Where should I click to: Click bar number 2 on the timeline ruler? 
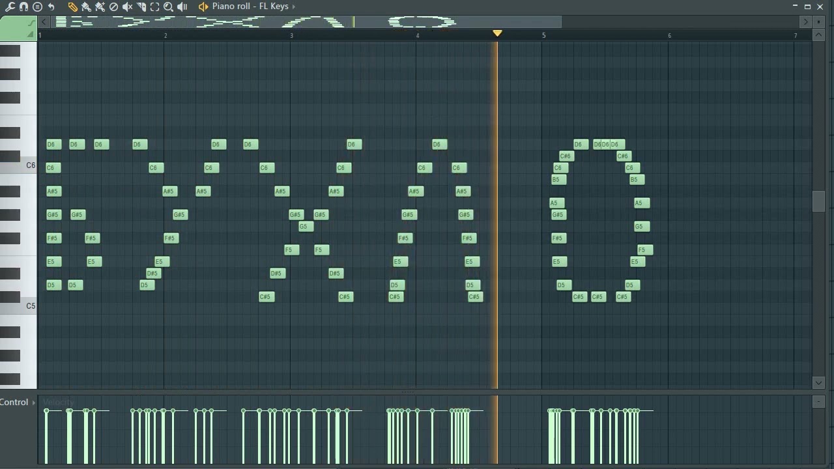coord(165,35)
